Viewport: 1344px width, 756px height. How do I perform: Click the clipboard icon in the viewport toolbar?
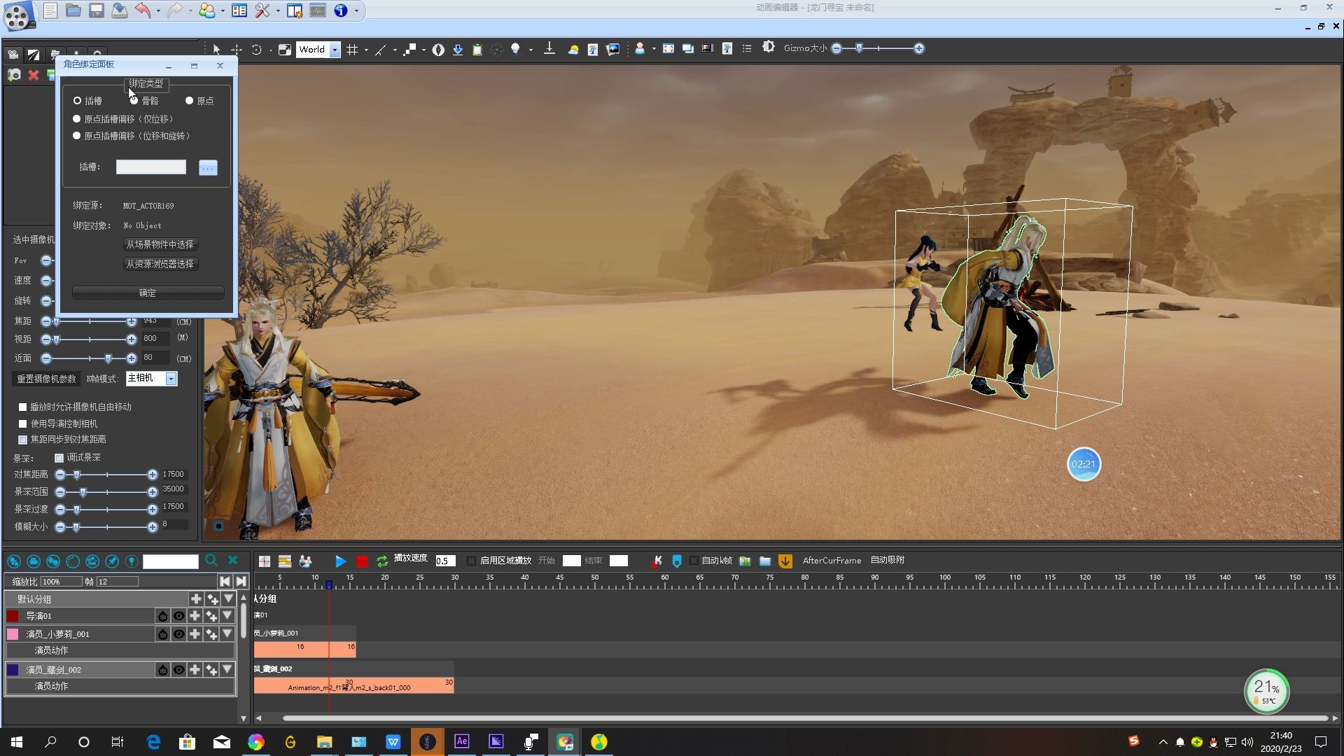[x=477, y=49]
